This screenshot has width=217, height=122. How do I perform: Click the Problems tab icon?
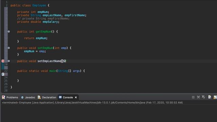tap(3, 97)
